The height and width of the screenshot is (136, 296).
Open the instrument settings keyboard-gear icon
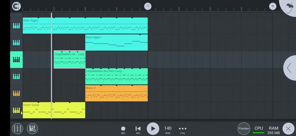tap(32, 129)
